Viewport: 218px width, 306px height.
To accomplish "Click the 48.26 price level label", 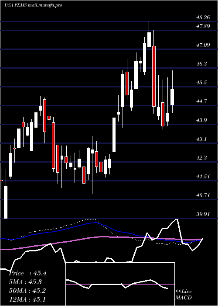I will pyautogui.click(x=203, y=17).
